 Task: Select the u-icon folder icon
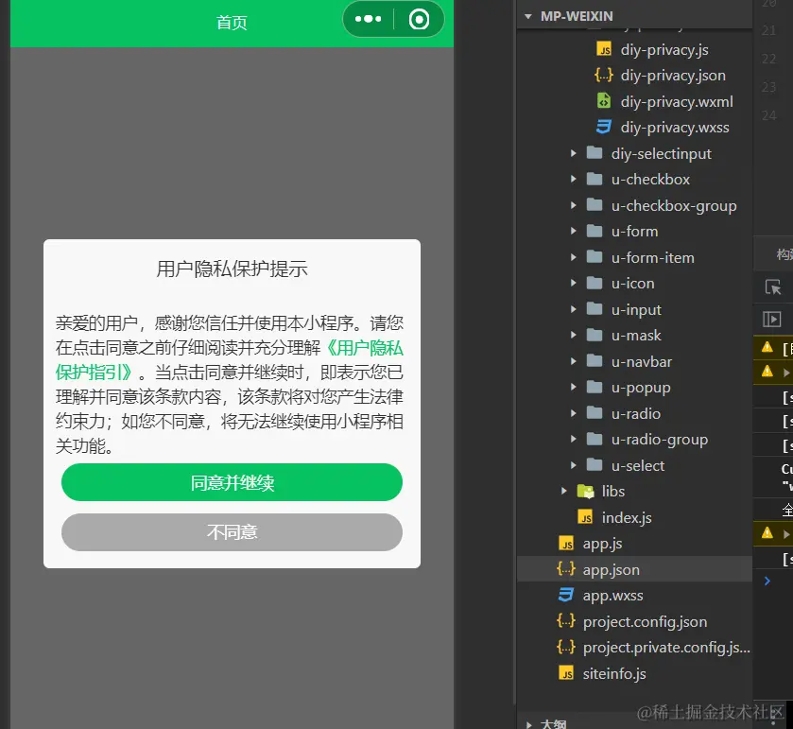[x=595, y=283]
